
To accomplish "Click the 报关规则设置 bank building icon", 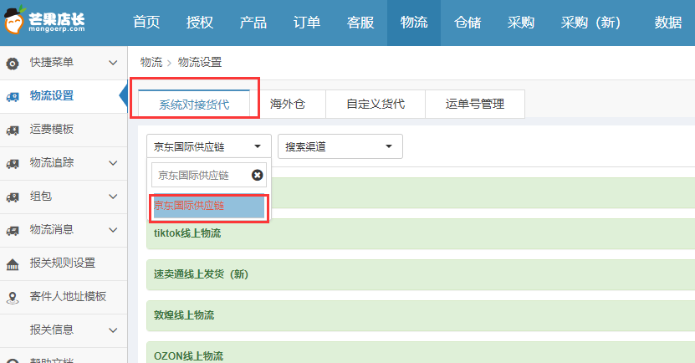I will click(13, 264).
